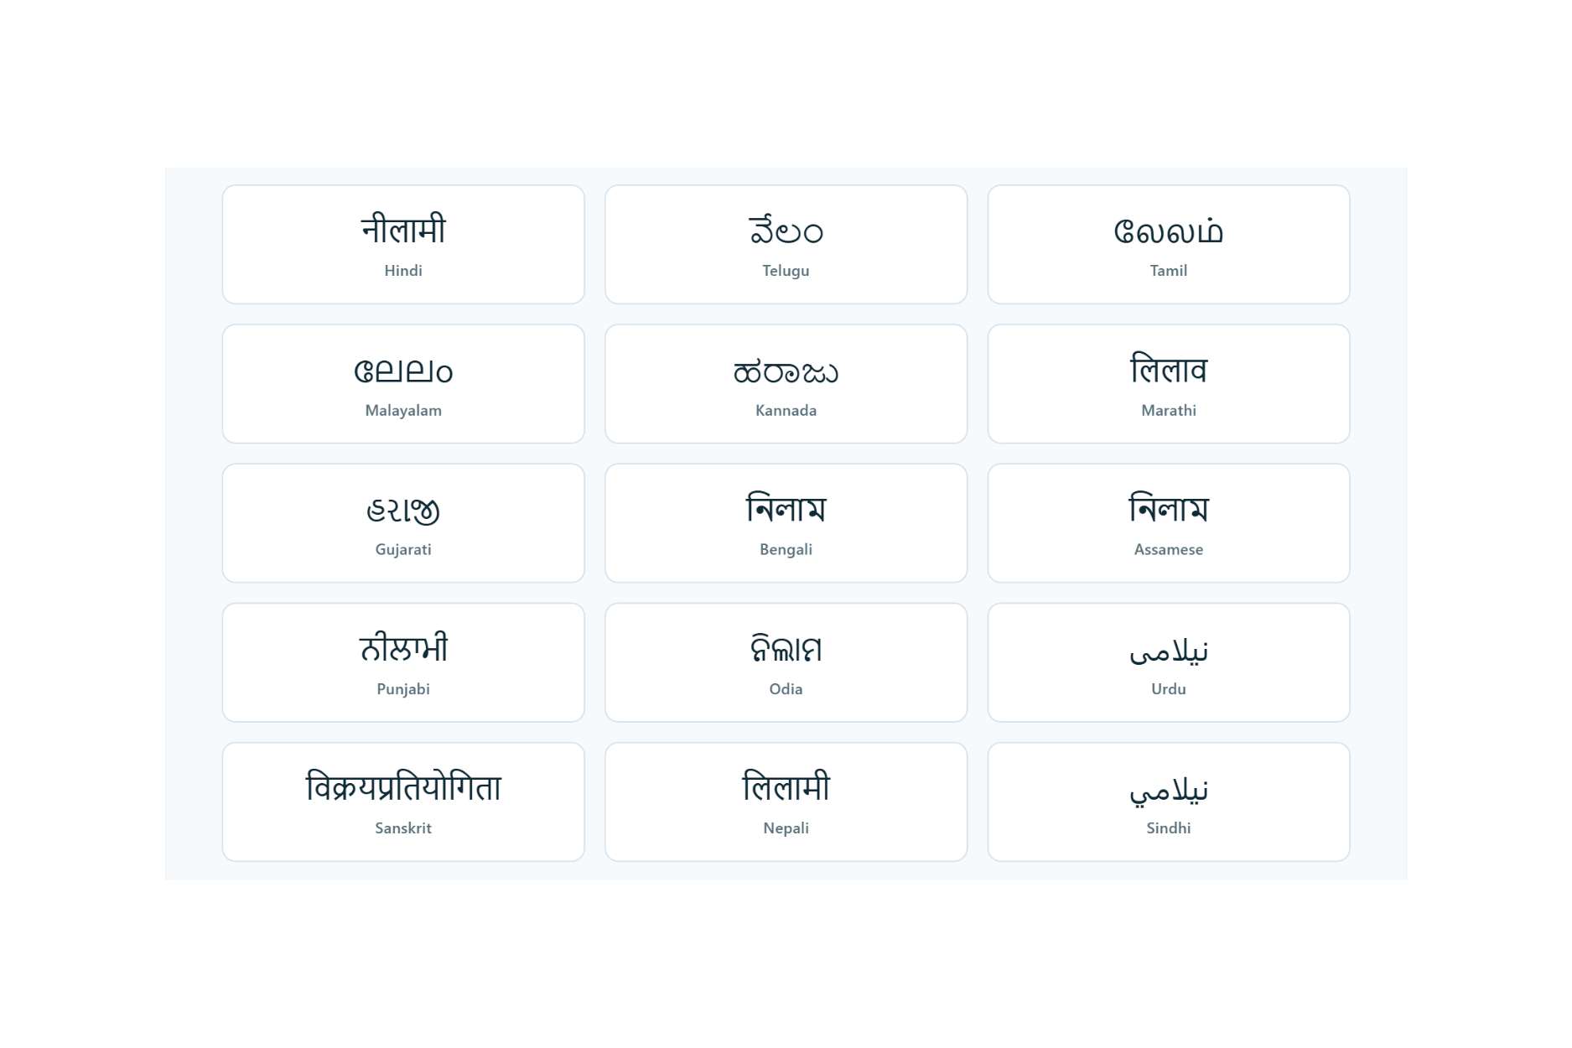Click the Sindhi translation card
Screen dimensions: 1572x1048
[1168, 801]
